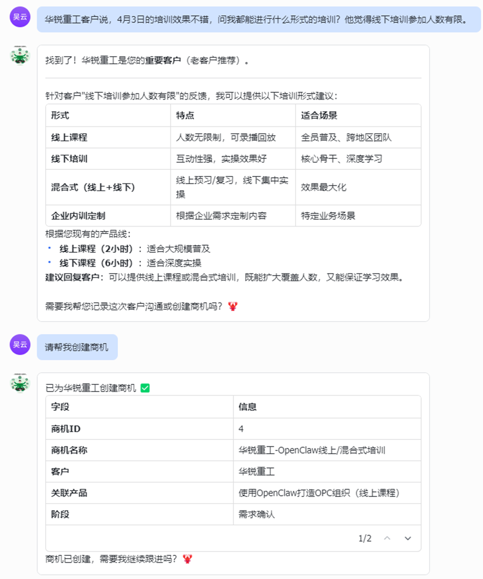Click the 吴云 user avatar in first message
483x579 pixels.
(20, 18)
